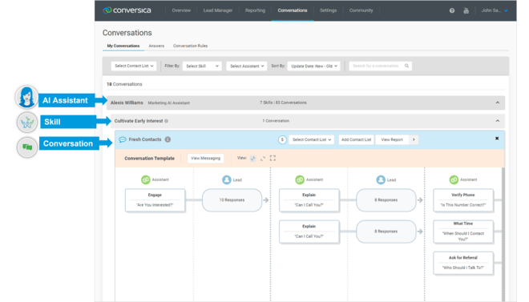Click the second Assistant avatar icon
Image resolution: width=529 pixels, height=302 pixels.
click(x=300, y=179)
